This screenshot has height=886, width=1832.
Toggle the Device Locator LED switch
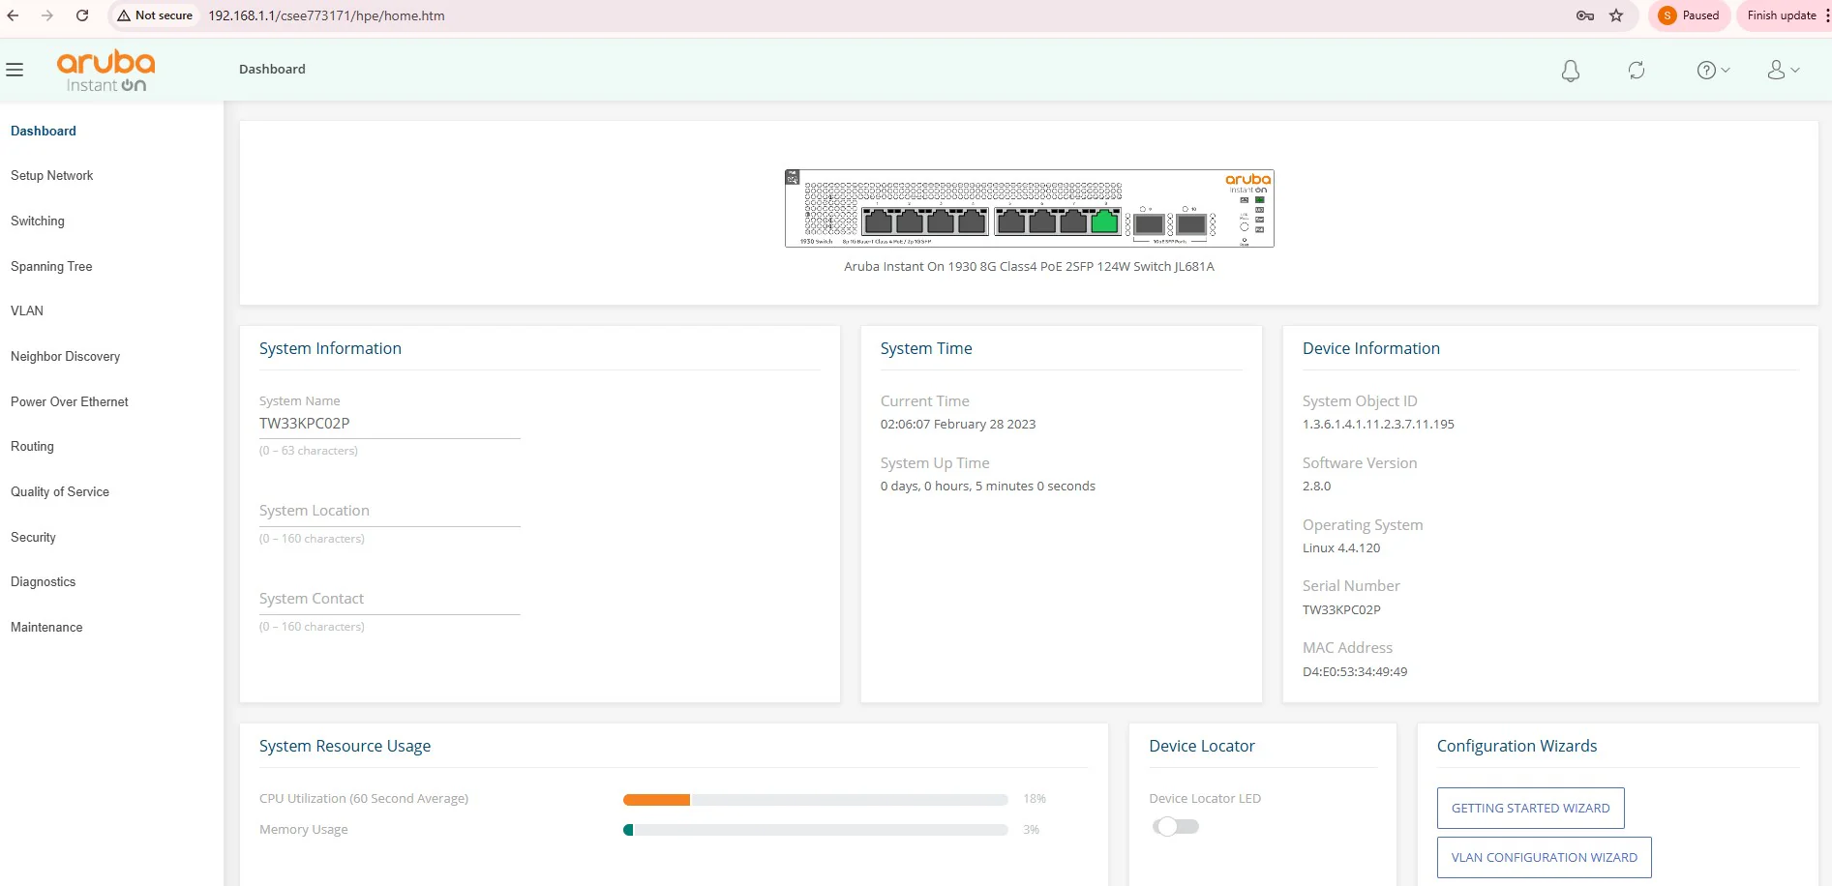pyautogui.click(x=1176, y=826)
